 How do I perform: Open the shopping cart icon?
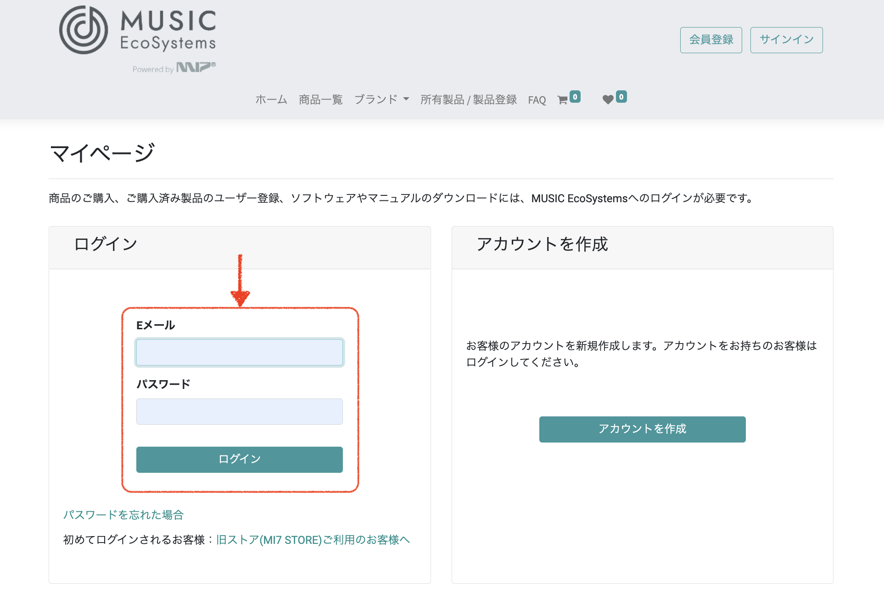[x=563, y=100]
